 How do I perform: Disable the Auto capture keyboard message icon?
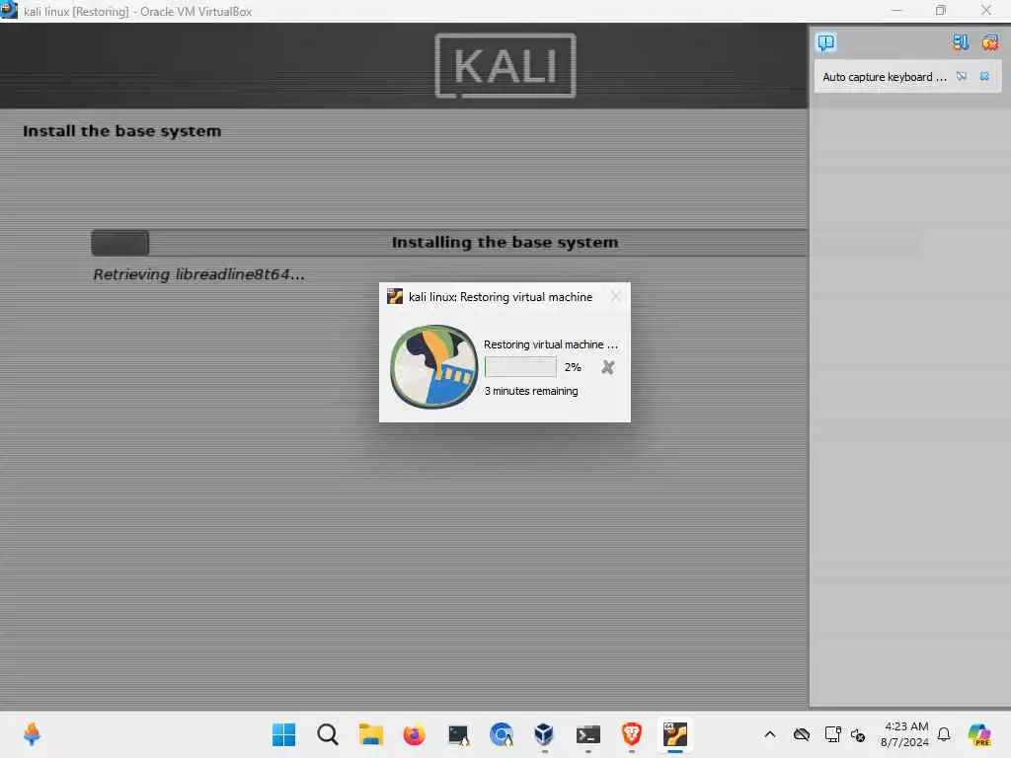pos(962,76)
